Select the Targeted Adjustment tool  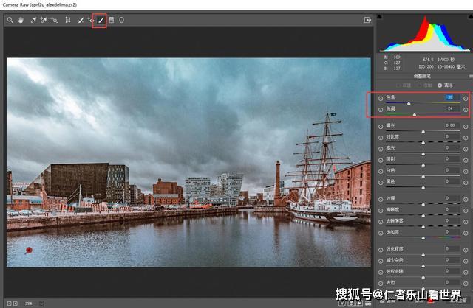[x=54, y=20]
